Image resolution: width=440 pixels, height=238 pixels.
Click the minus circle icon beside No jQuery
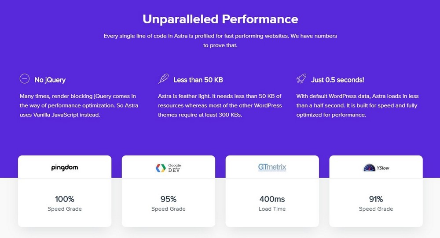click(x=25, y=79)
